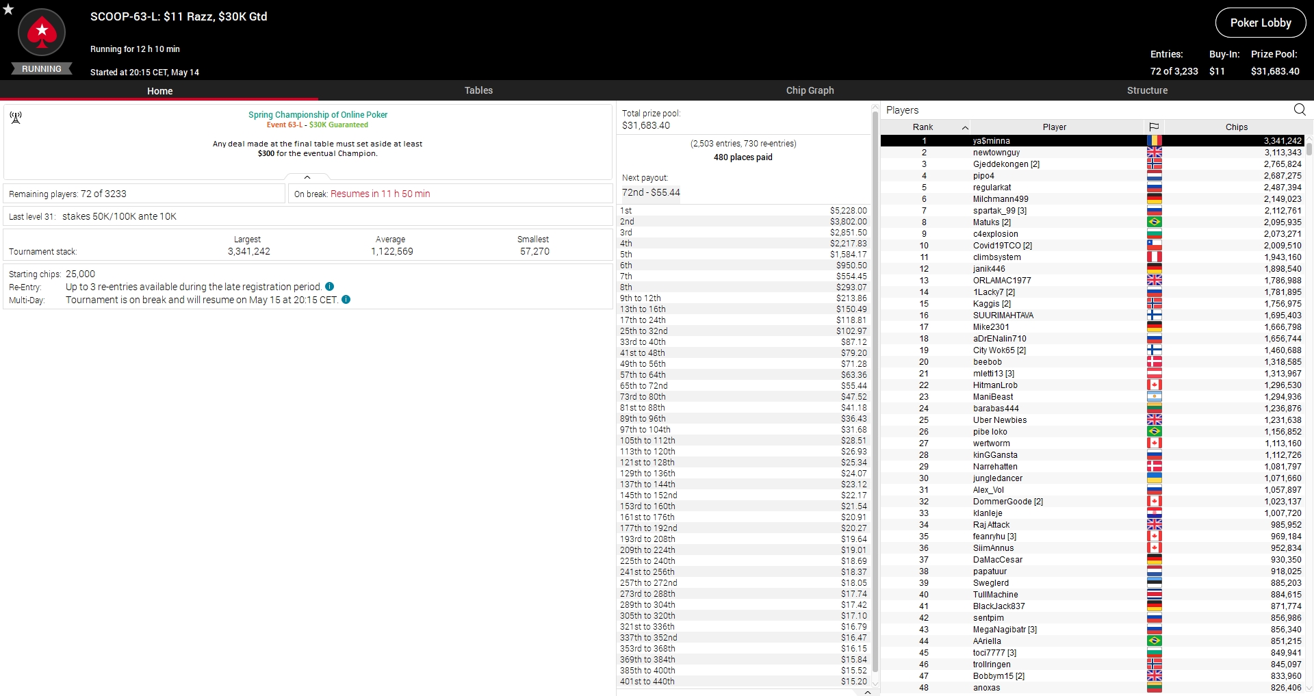The width and height of the screenshot is (1314, 696).
Task: Collapse the payout list chevron at bottom
Action: (868, 693)
